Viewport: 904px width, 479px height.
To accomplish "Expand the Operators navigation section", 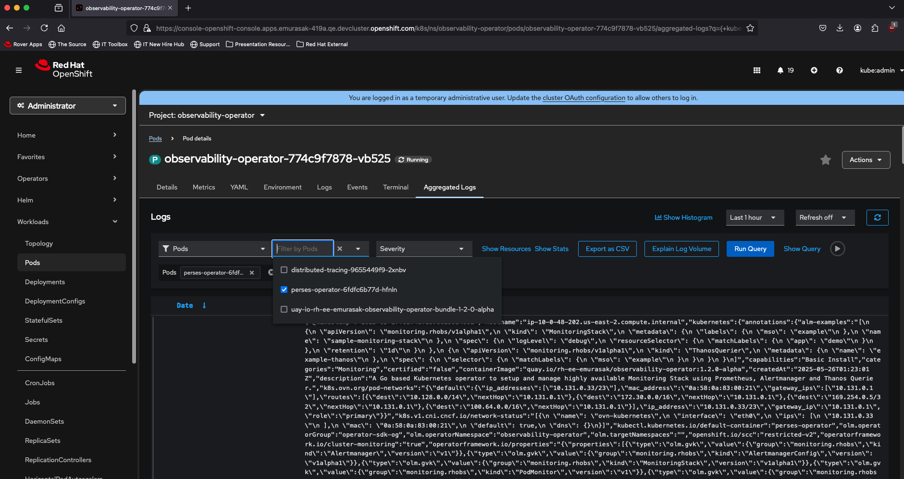I will click(x=67, y=178).
